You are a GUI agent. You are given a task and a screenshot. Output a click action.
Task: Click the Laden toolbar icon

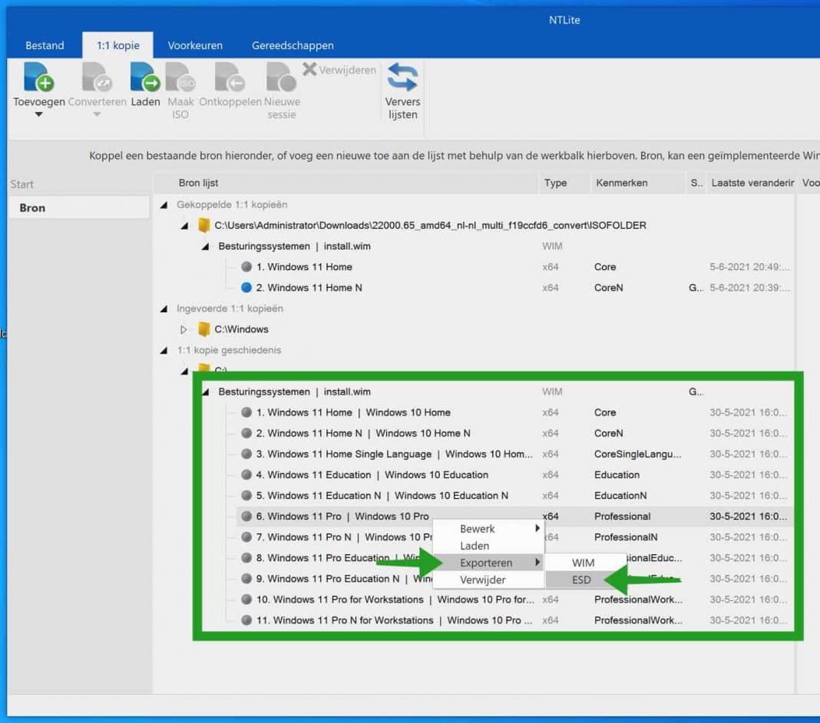145,78
